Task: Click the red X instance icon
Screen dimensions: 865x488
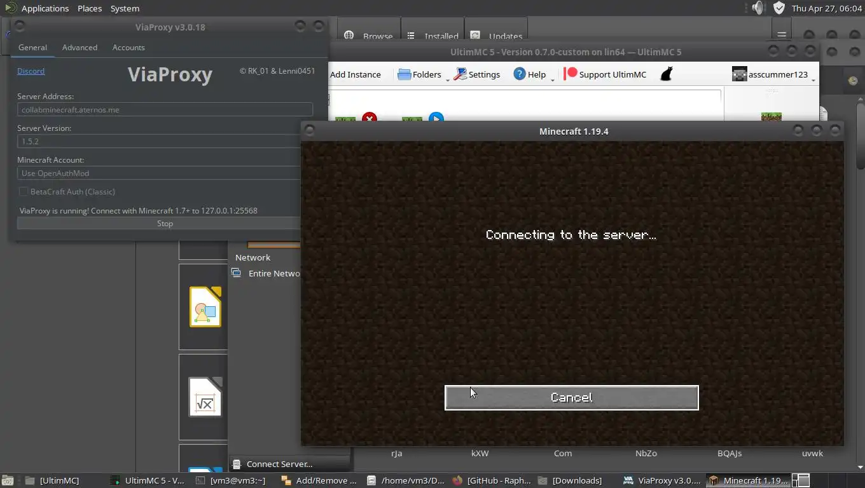Action: pos(370,118)
